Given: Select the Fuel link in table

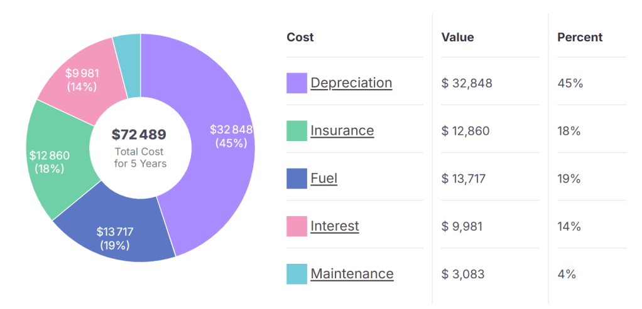Looking at the screenshot, I should click(x=324, y=178).
